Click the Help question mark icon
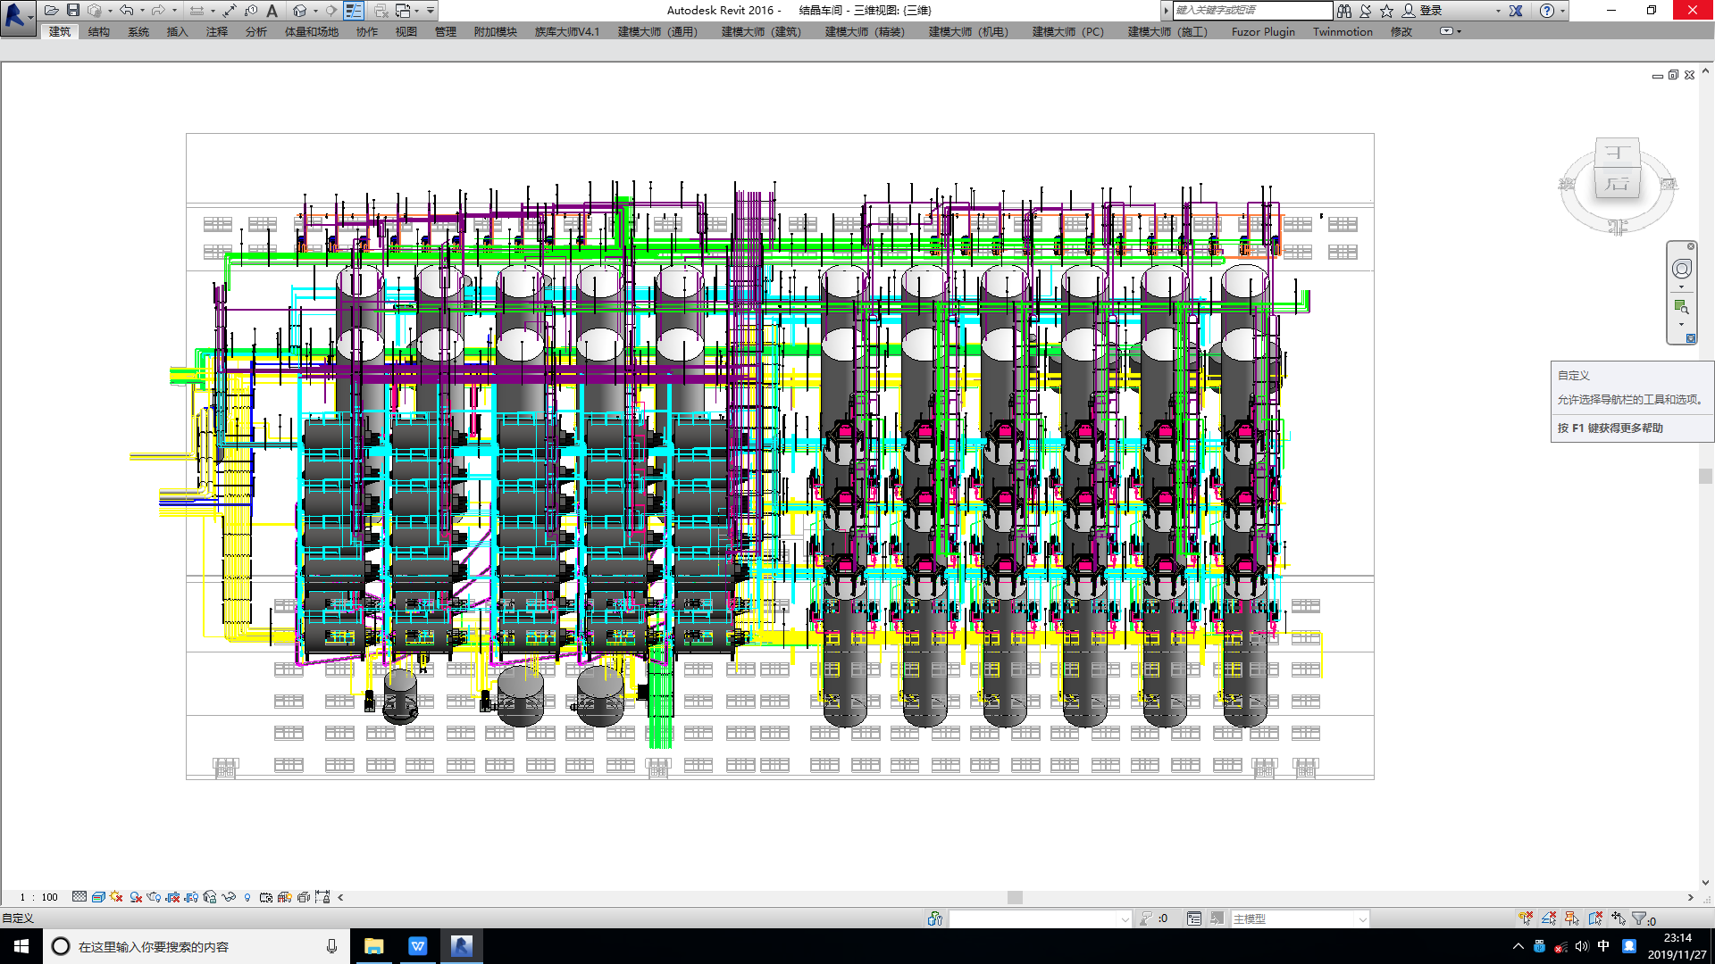1715x964 pixels. (1547, 11)
